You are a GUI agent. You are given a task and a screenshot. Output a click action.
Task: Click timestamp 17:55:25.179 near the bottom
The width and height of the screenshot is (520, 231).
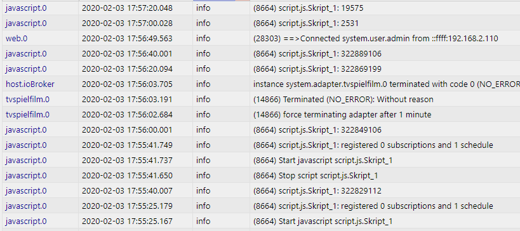point(127,206)
